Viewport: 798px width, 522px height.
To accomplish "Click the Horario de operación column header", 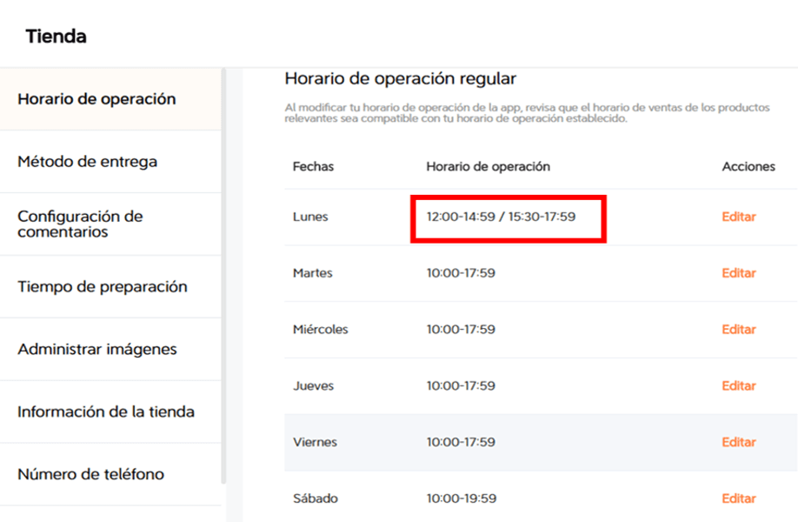I will coord(488,166).
